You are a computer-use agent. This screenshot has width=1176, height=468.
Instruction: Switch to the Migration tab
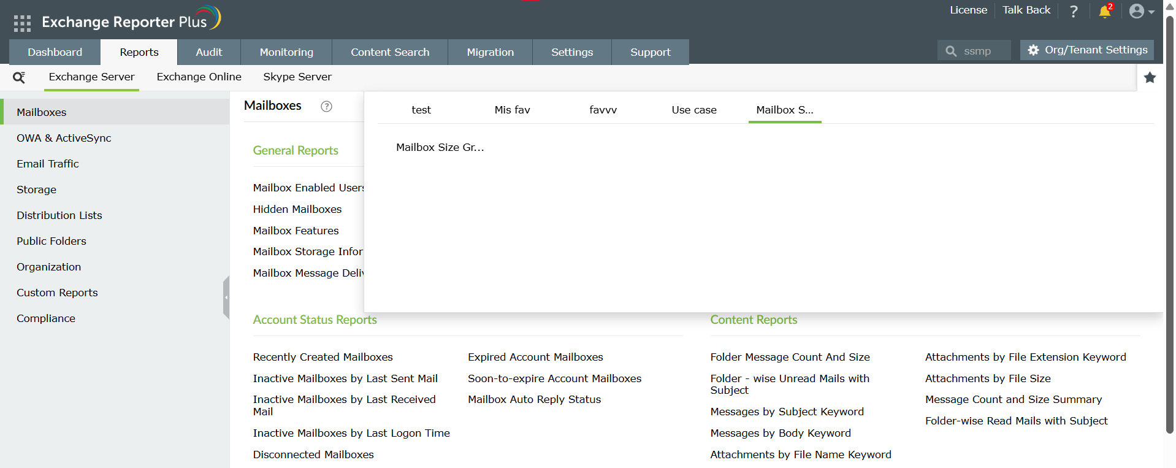click(x=491, y=52)
